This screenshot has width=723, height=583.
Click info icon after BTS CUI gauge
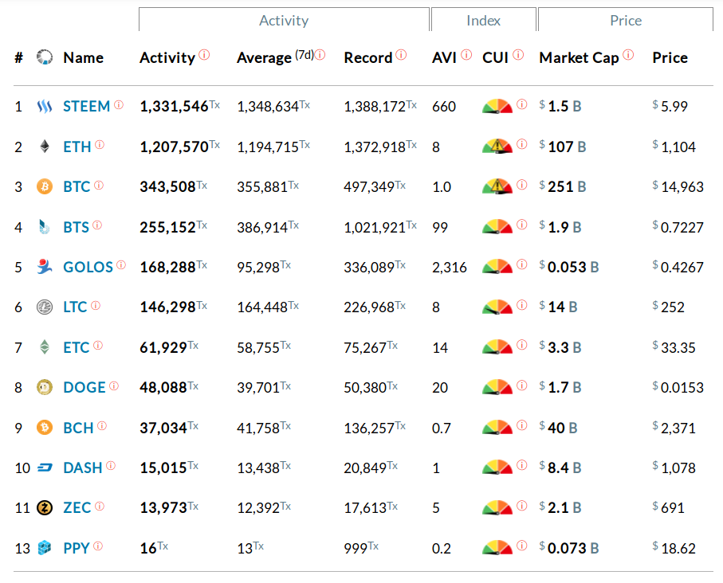tap(522, 225)
